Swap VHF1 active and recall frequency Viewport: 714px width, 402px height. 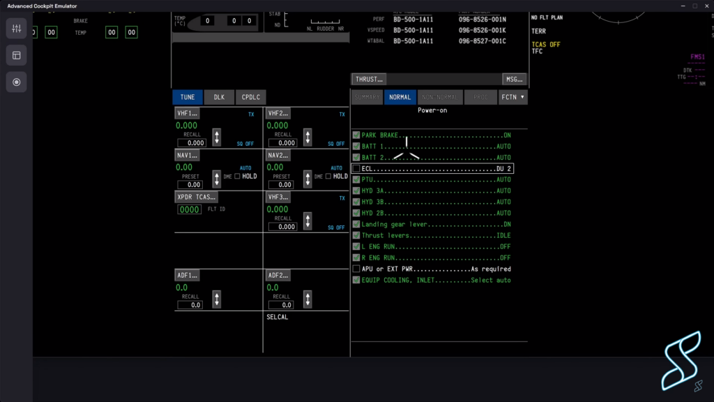[x=217, y=137]
